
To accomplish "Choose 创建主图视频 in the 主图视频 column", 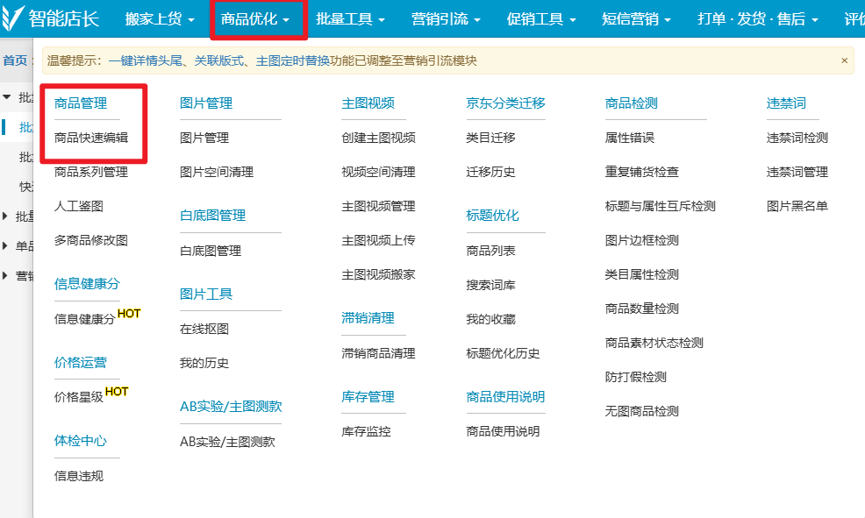I will (378, 138).
